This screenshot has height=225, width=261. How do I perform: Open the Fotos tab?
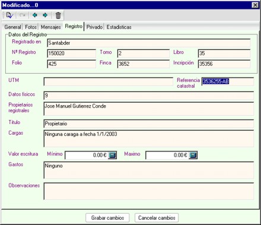[x=31, y=27]
